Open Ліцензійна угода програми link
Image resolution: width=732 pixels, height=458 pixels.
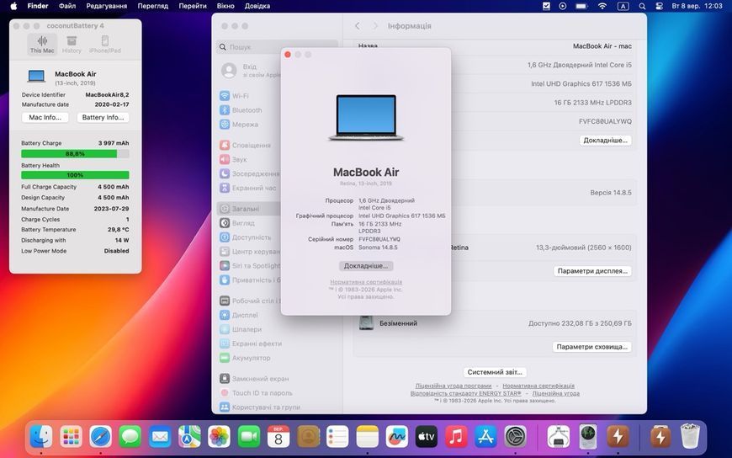tap(454, 386)
